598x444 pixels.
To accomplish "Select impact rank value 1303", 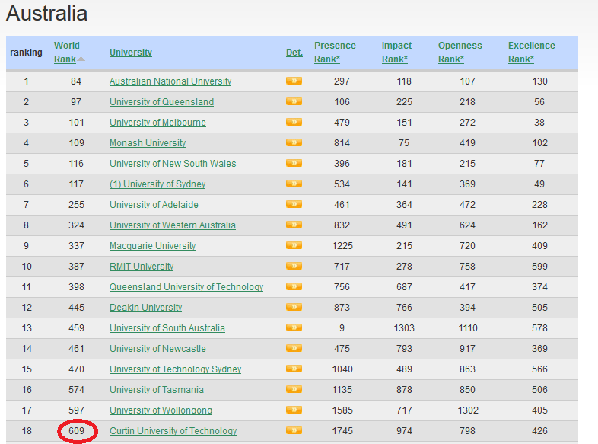I will point(404,328).
